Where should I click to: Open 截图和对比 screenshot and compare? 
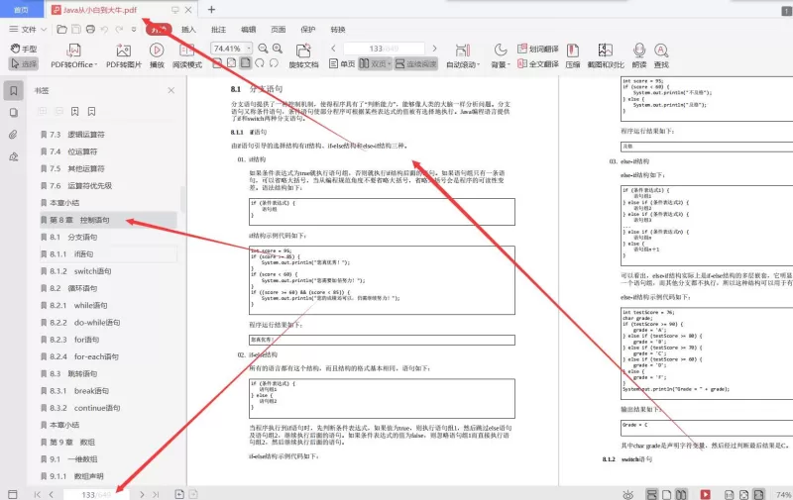click(x=606, y=56)
